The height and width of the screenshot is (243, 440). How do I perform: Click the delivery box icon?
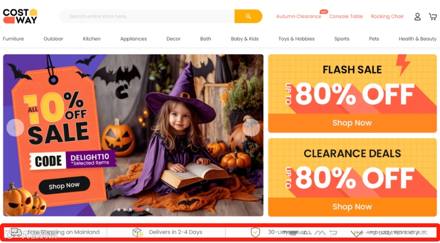[138, 232]
